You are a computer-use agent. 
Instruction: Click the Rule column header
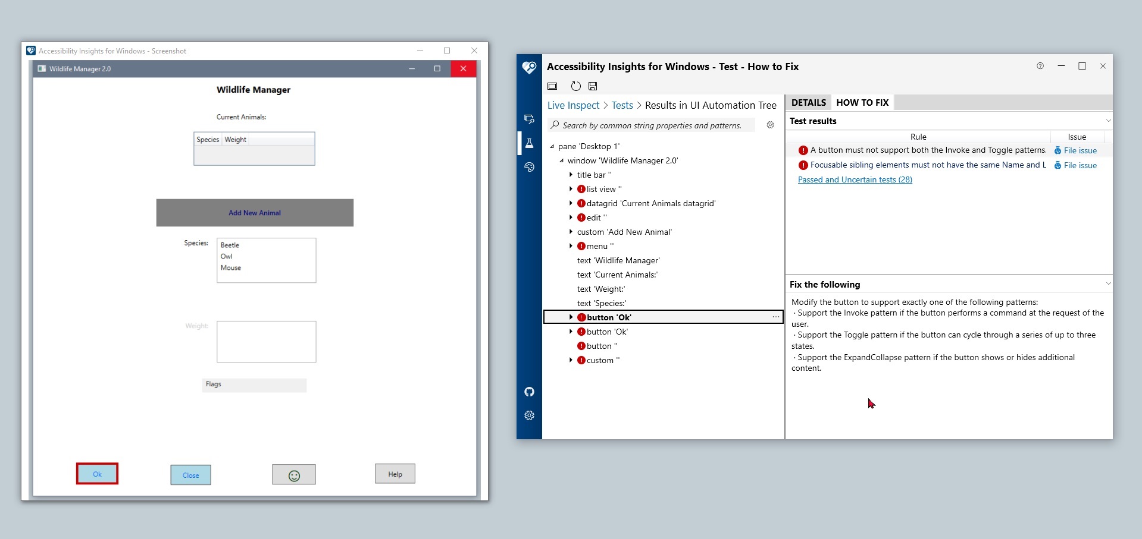coord(918,137)
